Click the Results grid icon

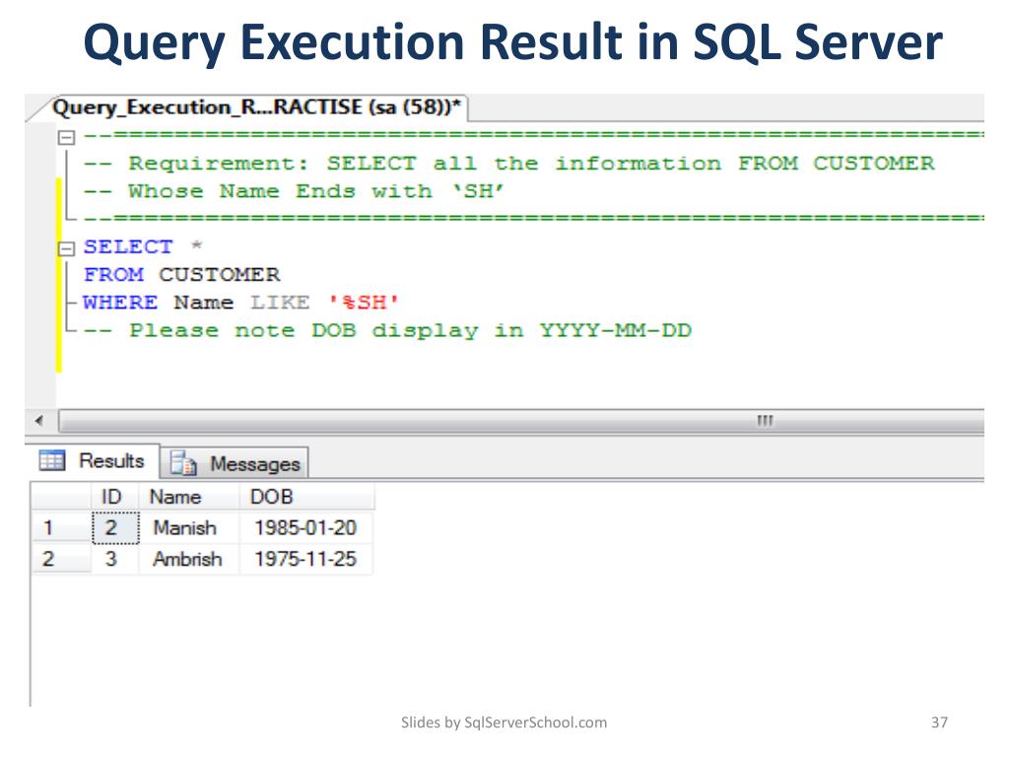pos(52,461)
